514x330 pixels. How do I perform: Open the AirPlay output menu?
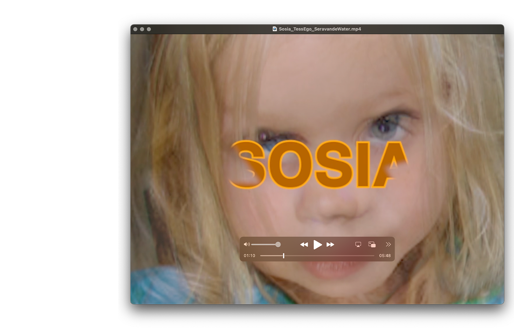coord(358,245)
